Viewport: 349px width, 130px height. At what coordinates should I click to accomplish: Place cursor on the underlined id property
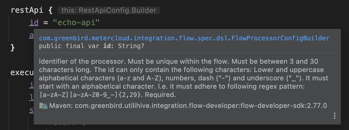coord(34,23)
